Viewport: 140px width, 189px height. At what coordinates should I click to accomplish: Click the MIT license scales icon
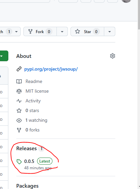tap(19, 91)
